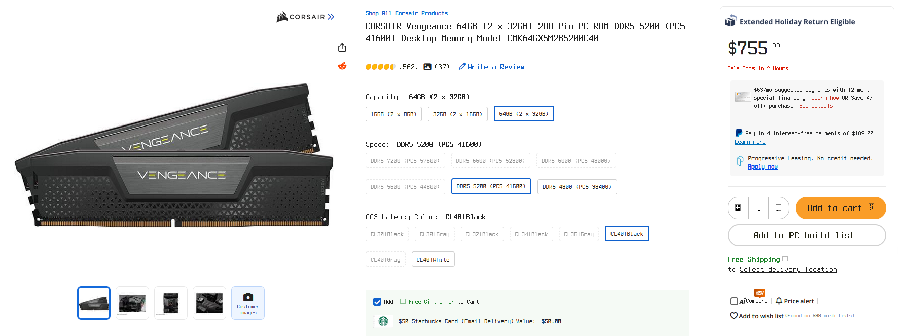Select DDR5 6600 (PC5 52800) speed
Viewport: 898px width, 336px height.
pyautogui.click(x=490, y=161)
